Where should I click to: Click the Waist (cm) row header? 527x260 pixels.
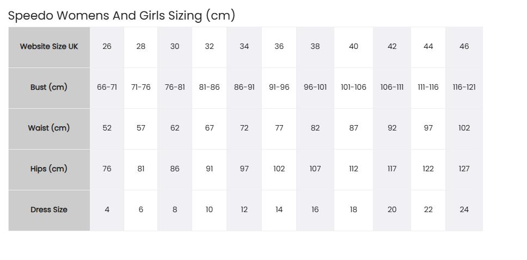click(x=49, y=129)
